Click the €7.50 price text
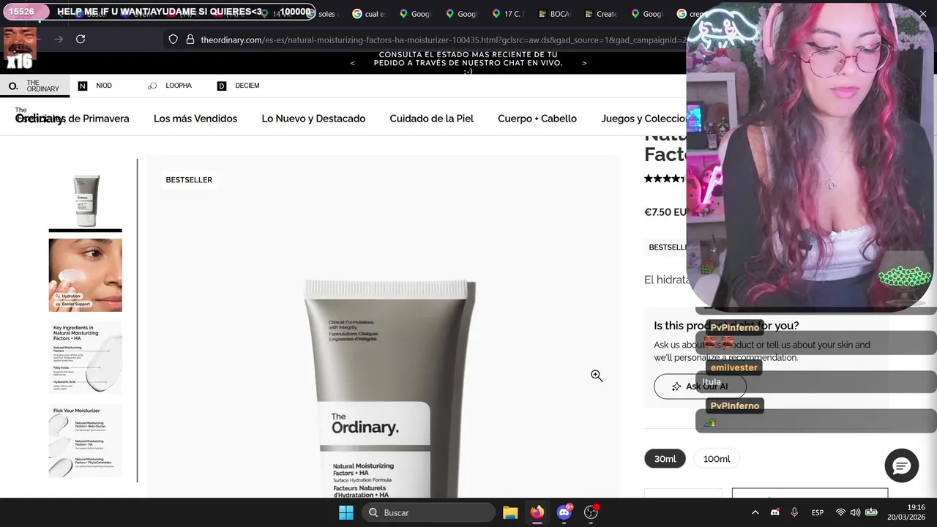The image size is (937, 527). (665, 212)
